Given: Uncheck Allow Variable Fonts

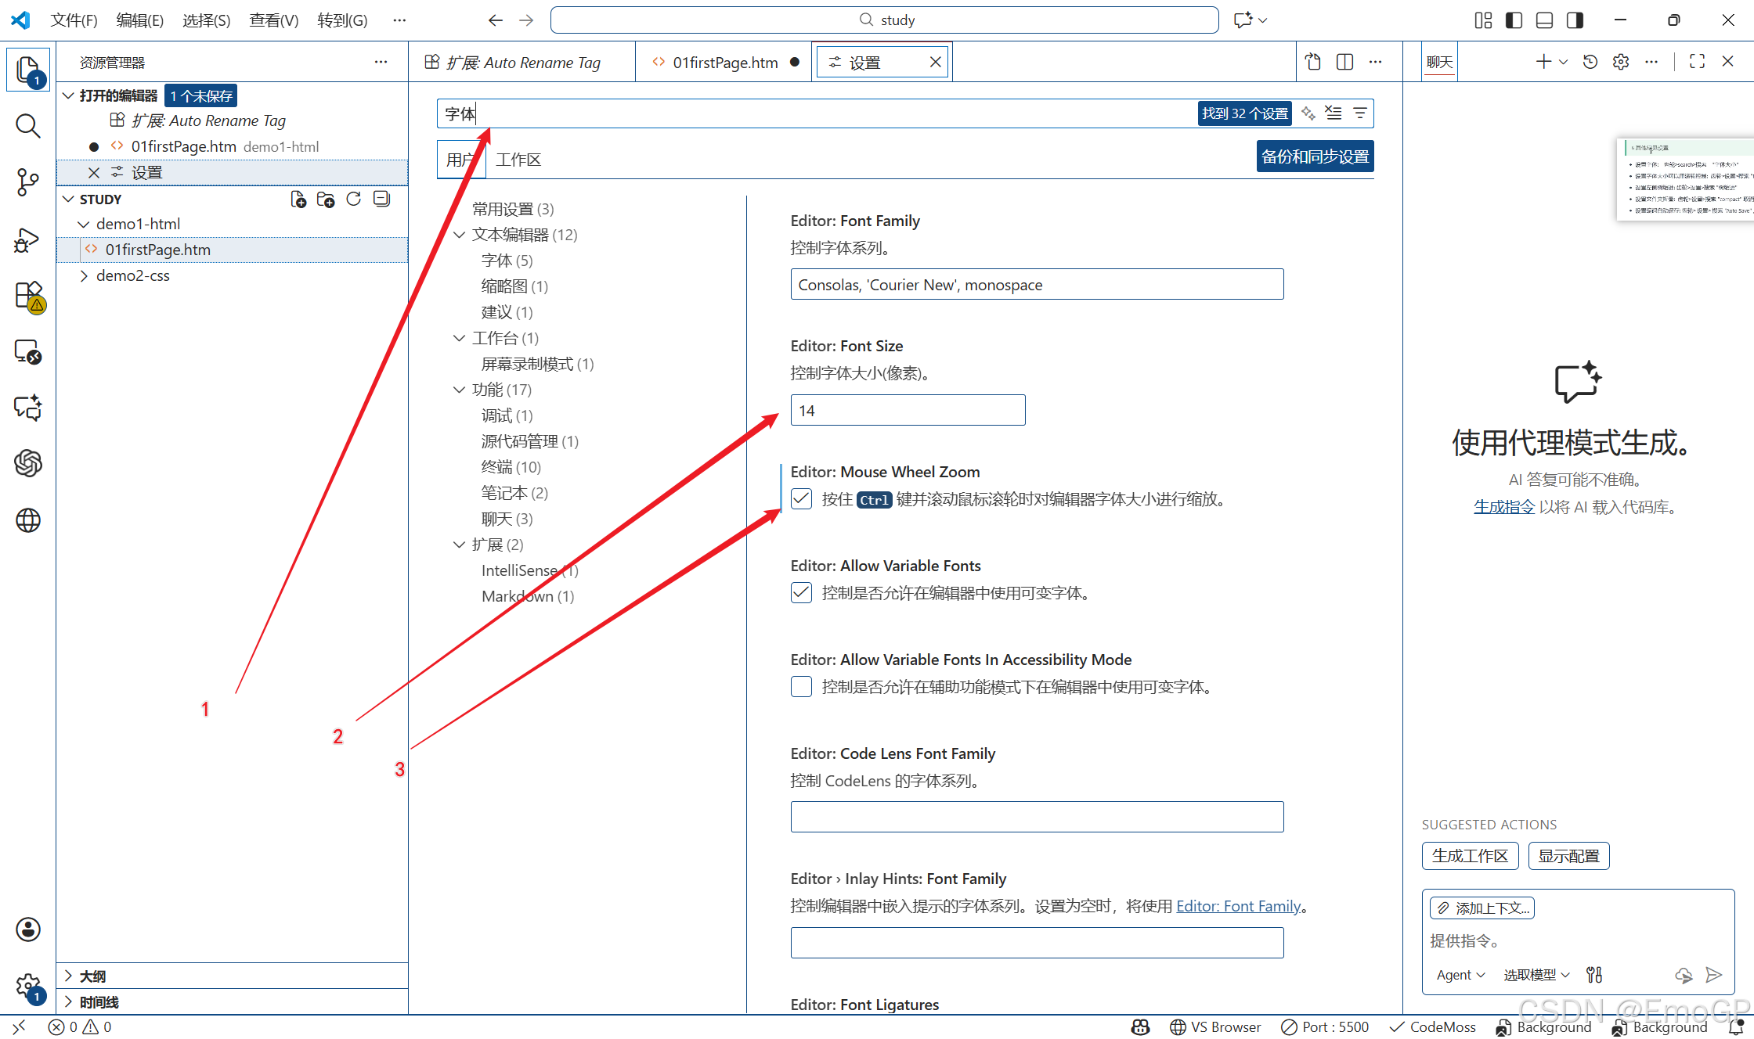Looking at the screenshot, I should [x=801, y=593].
